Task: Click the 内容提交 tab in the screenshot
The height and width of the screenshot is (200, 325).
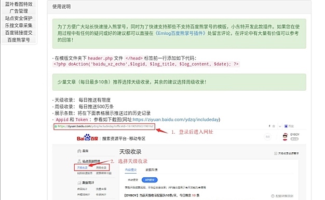Action: coord(131,170)
